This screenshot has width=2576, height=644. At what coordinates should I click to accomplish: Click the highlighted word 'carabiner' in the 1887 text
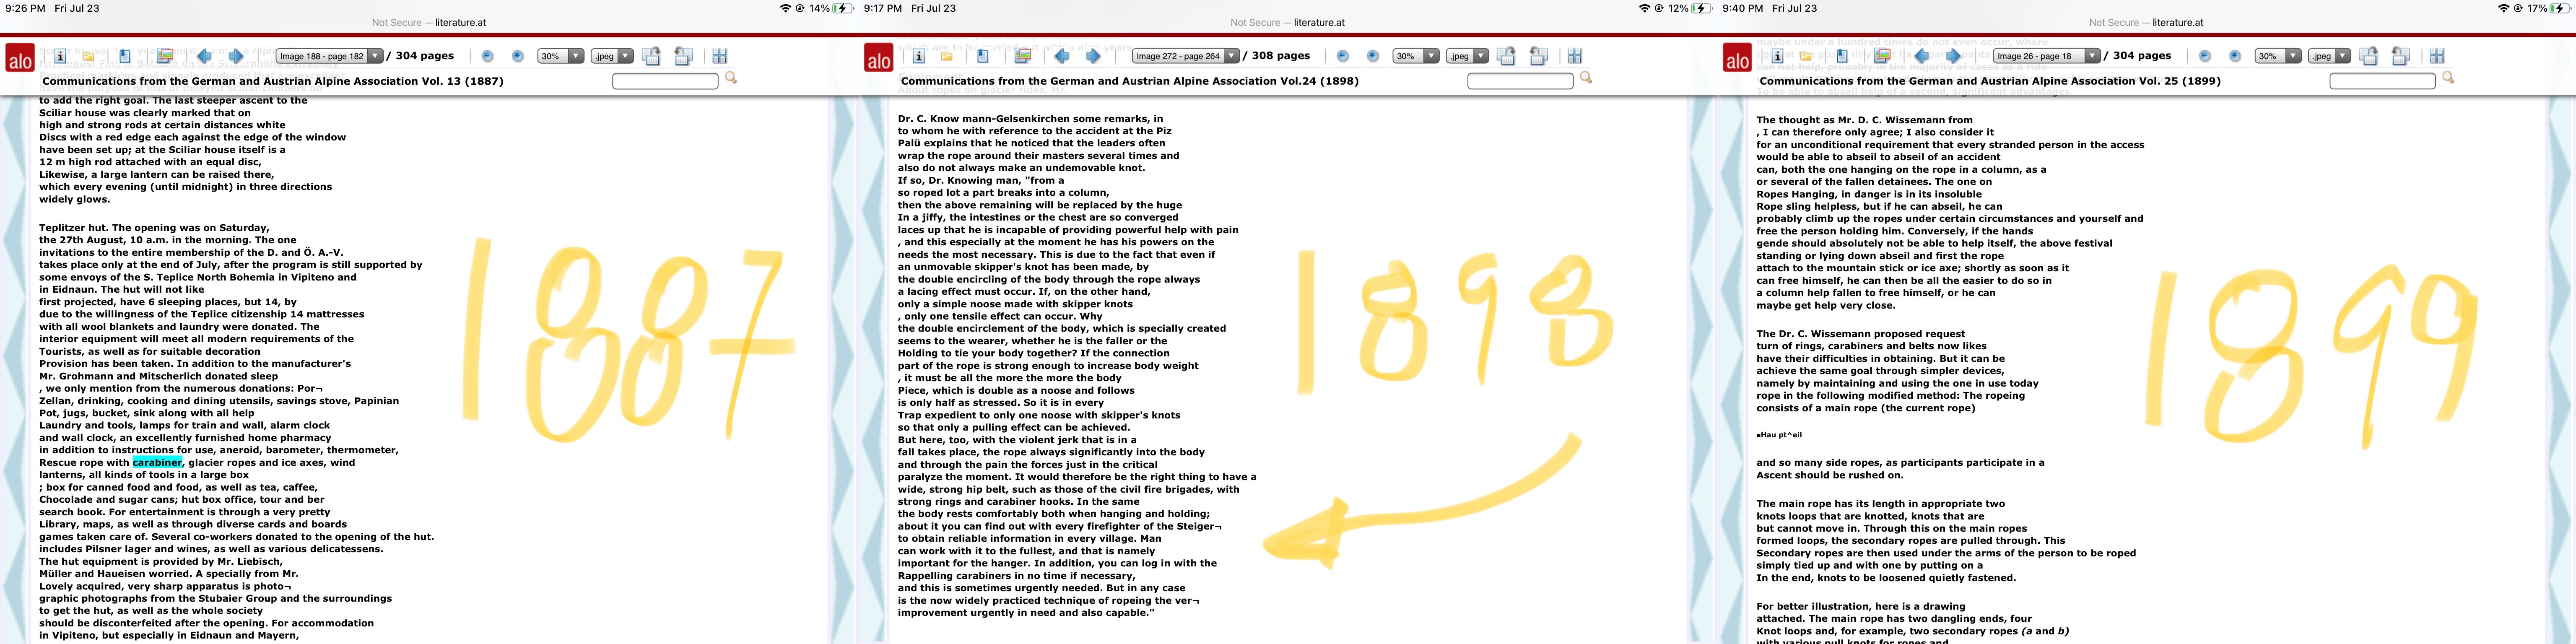pyautogui.click(x=157, y=462)
